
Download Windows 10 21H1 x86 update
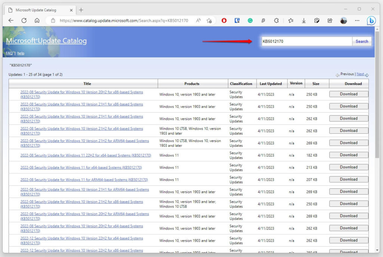point(349,106)
